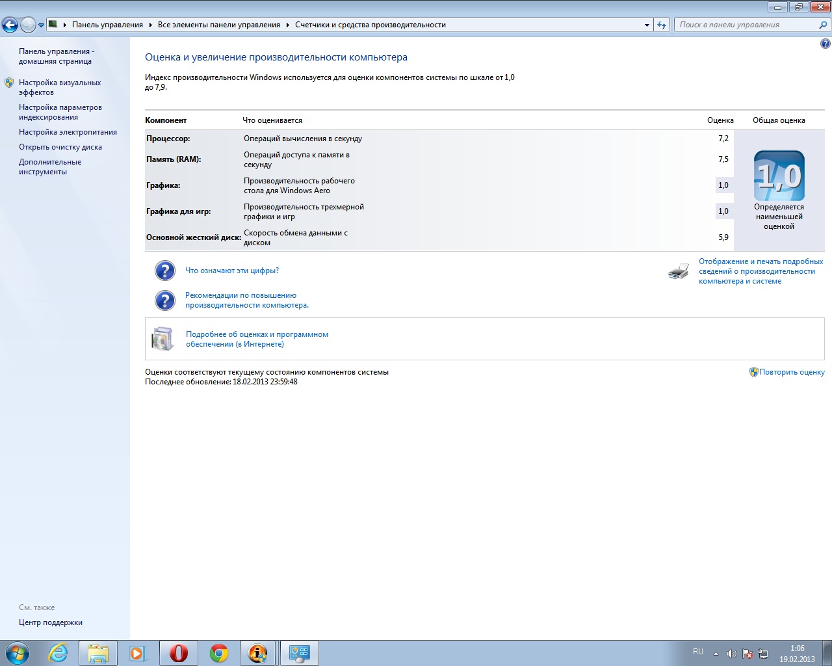Click the volume speaker icon in tray

tap(731, 654)
